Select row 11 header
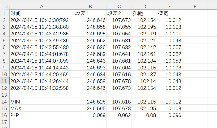 pyautogui.click(x=4, y=81)
